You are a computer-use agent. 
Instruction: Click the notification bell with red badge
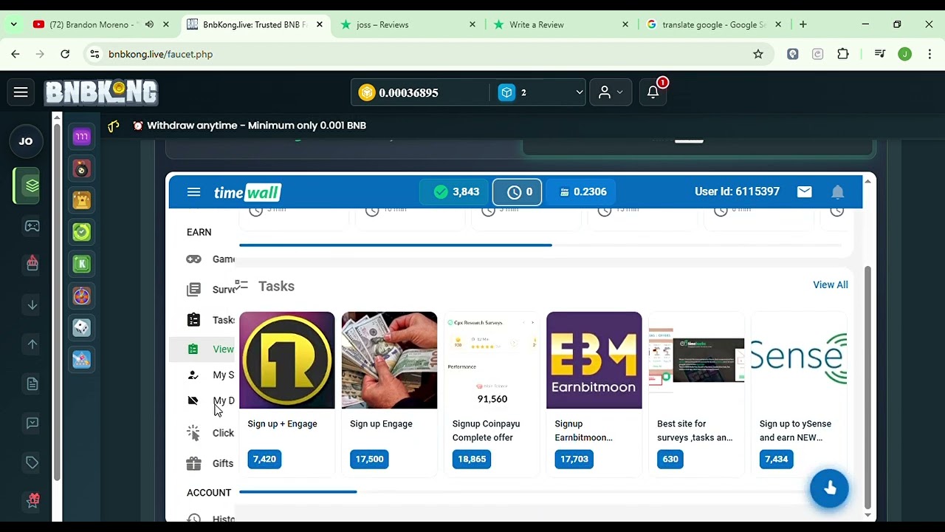tap(653, 92)
